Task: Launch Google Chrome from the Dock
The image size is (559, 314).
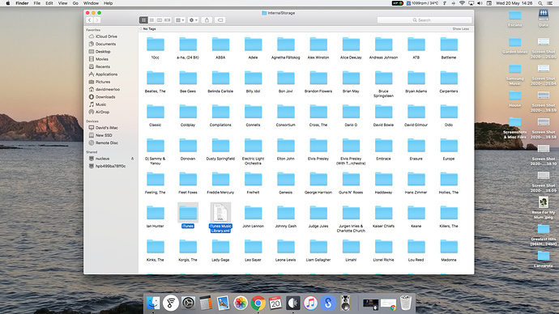Action: 258,303
